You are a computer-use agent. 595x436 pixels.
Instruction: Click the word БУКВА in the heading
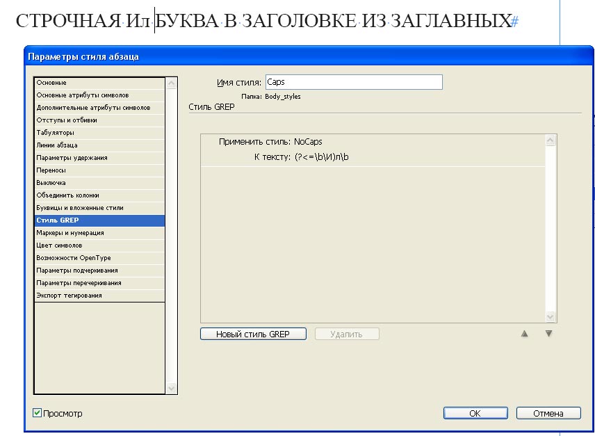pos(187,21)
